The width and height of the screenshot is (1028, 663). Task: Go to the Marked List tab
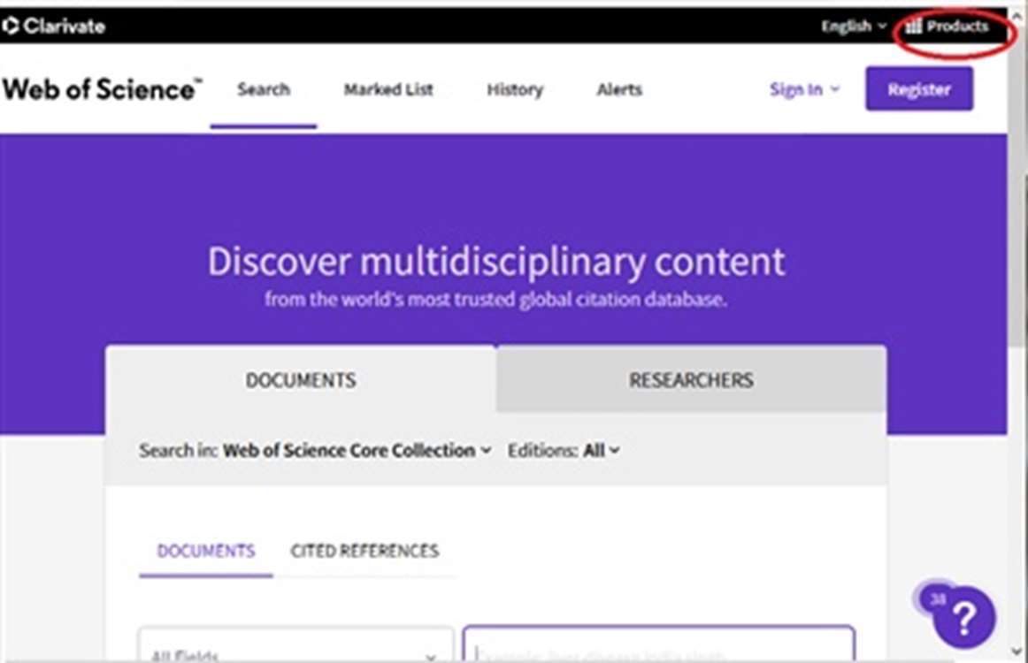click(x=388, y=89)
